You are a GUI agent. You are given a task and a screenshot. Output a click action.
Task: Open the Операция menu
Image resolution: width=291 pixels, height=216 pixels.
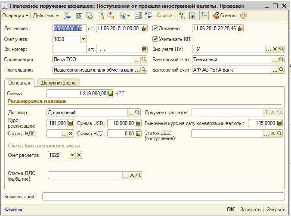15,16
